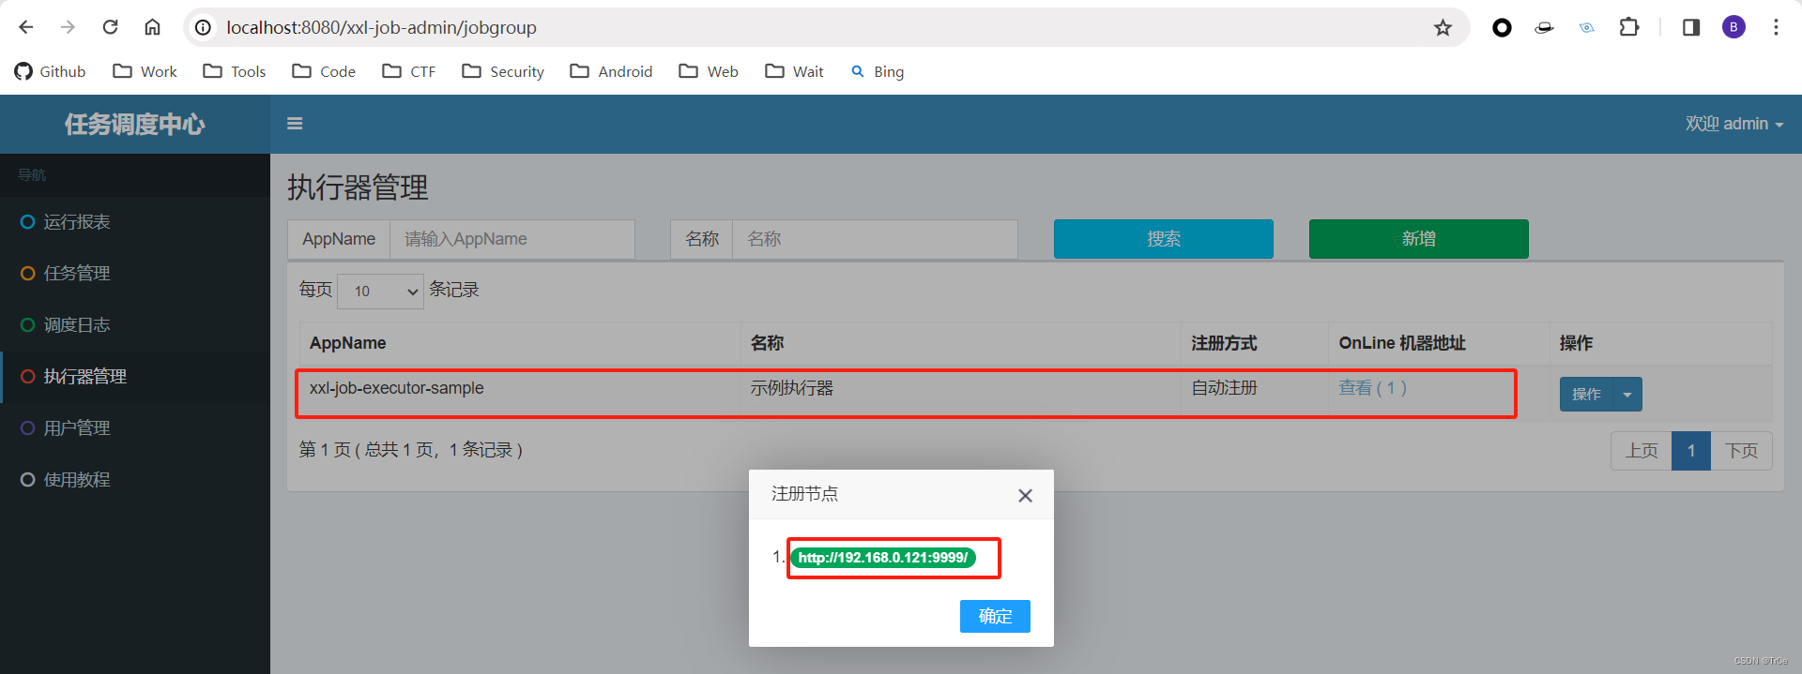Open the Code bookmarks folder
The height and width of the screenshot is (674, 1802).
[x=324, y=71]
